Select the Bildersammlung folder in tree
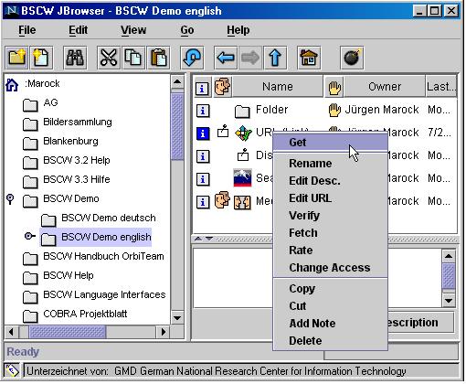Image resolution: width=466 pixels, height=384 pixels. [x=68, y=123]
